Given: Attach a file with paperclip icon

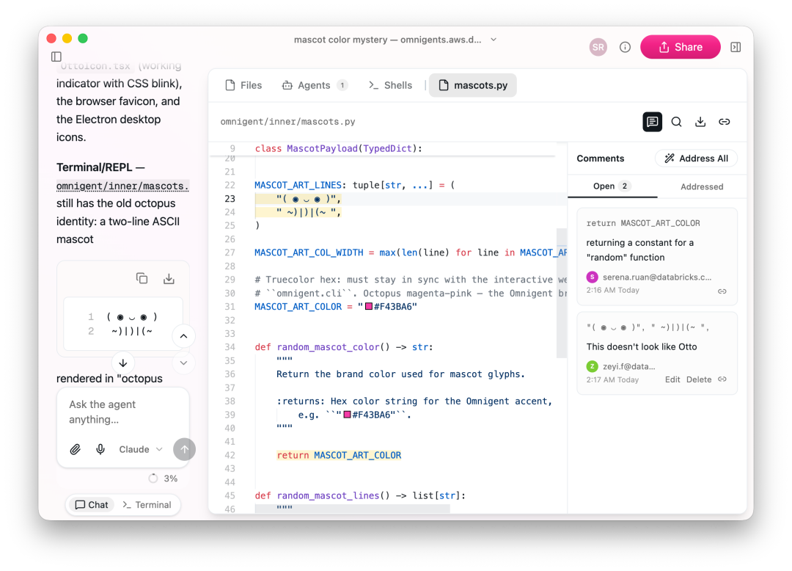Looking at the screenshot, I should 76,449.
